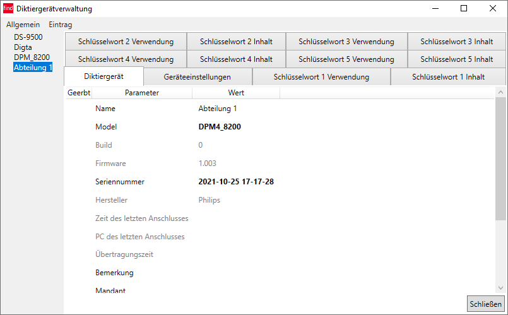This screenshot has height=315, width=508.
Task: Switch to Schlüsselwort 1 Verwendung tab
Action: 321,77
